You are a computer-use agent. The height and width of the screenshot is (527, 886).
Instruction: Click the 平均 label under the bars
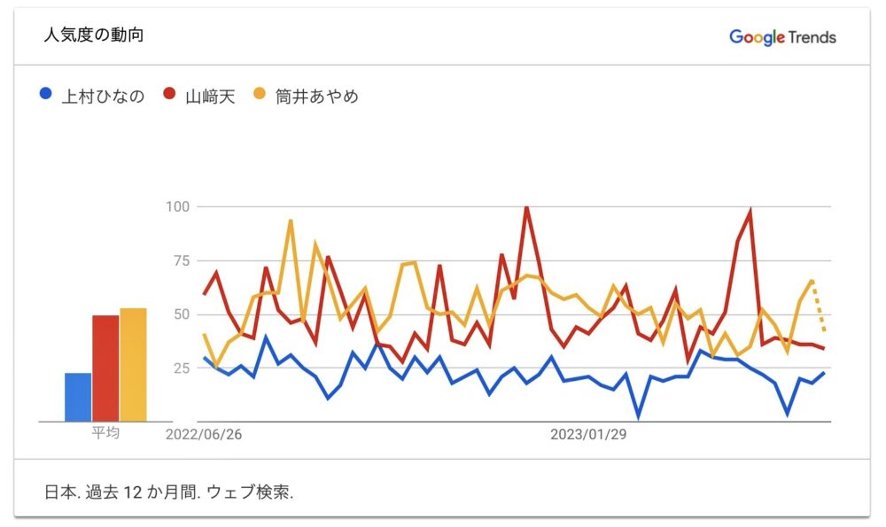click(x=106, y=434)
